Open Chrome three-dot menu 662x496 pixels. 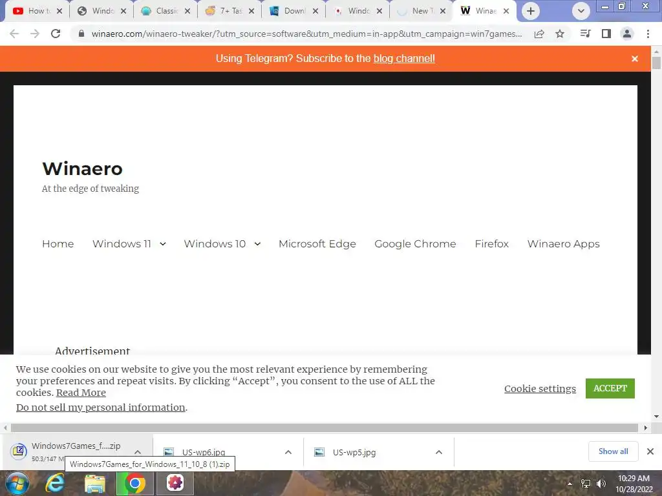click(x=648, y=34)
